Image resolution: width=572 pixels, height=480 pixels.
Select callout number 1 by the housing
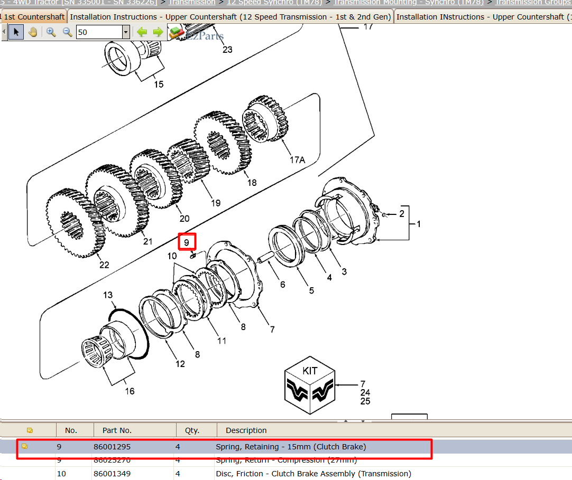(x=419, y=224)
